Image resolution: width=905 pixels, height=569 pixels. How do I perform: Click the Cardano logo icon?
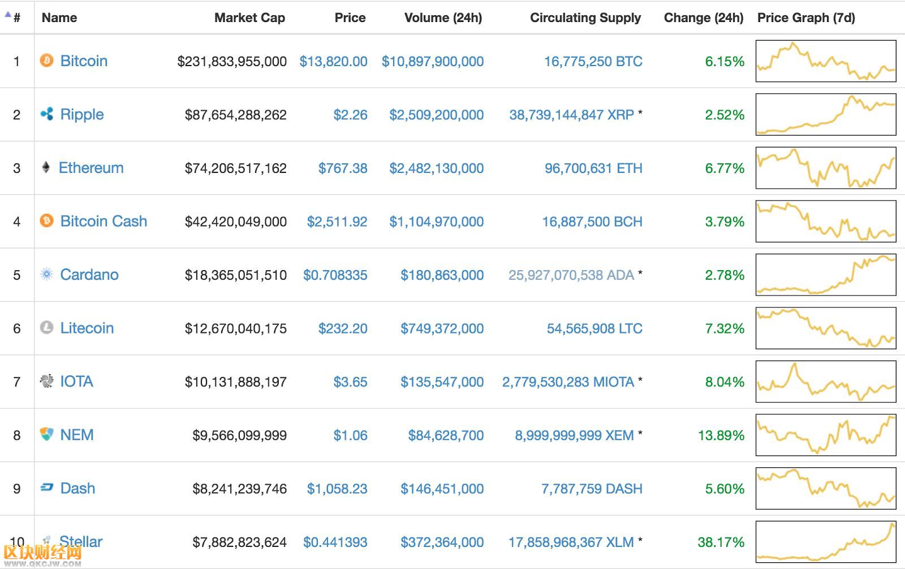[46, 274]
